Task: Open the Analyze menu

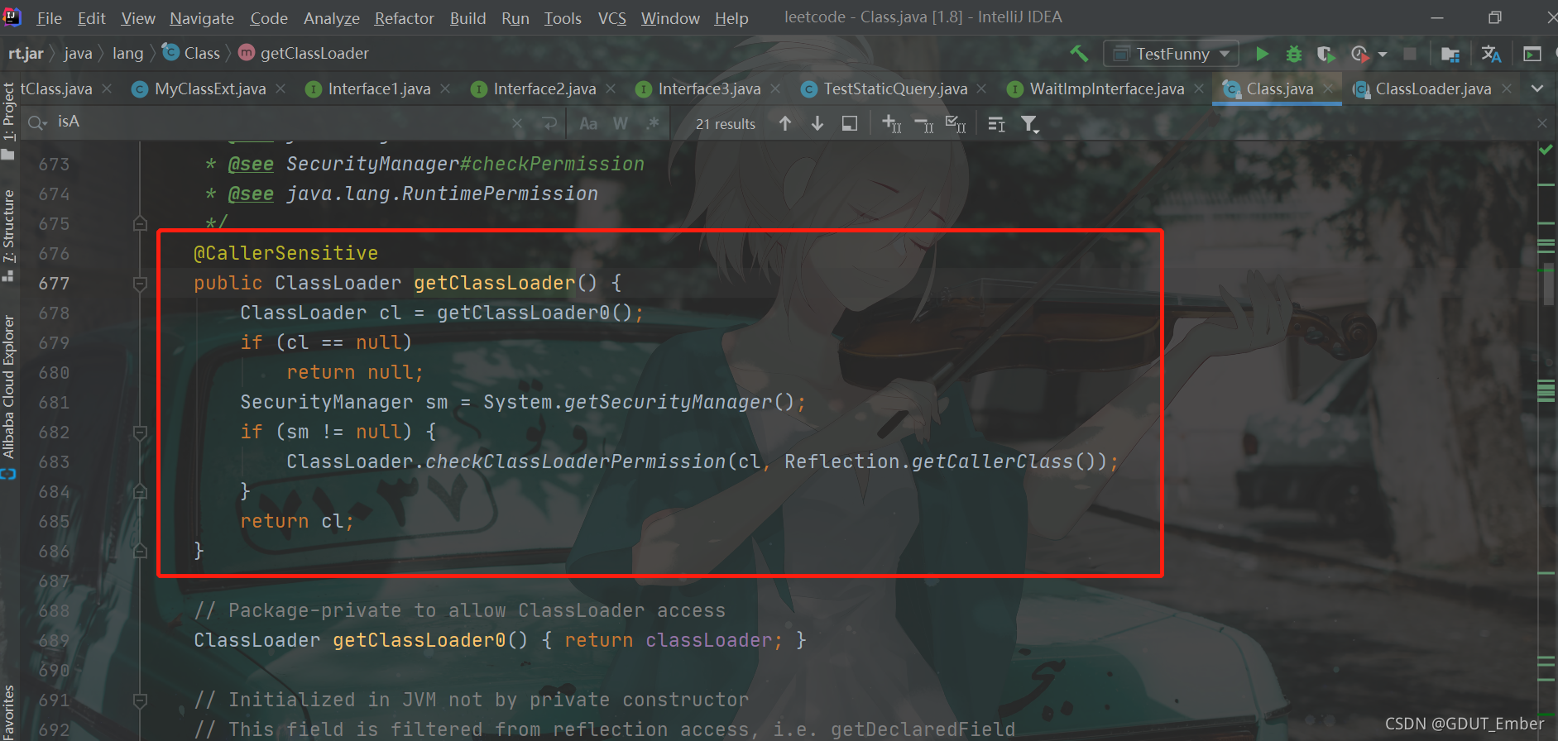Action: [x=332, y=17]
